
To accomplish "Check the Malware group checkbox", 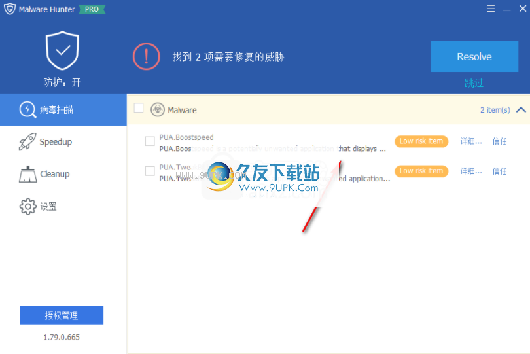I will (139, 108).
